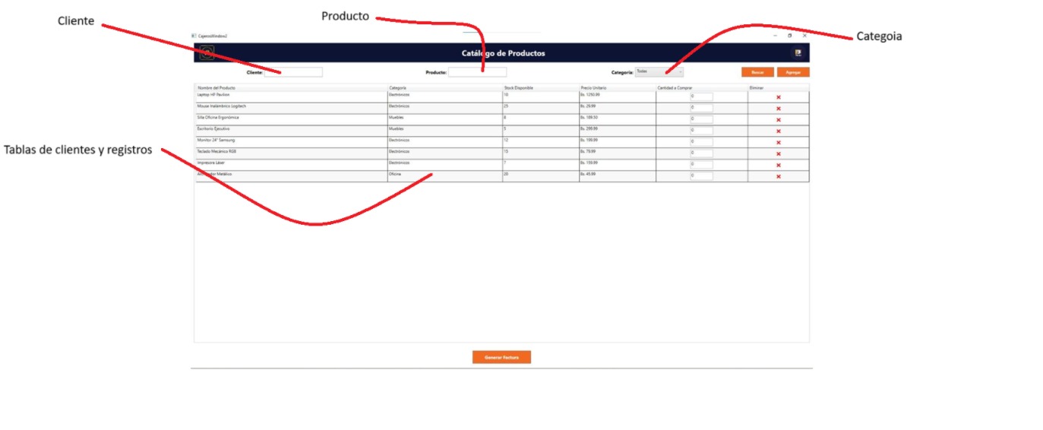
Task: Expand the Categoría dropdown
Action: pos(659,72)
